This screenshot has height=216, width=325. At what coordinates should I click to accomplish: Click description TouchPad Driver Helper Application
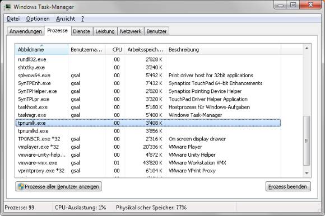208,99
